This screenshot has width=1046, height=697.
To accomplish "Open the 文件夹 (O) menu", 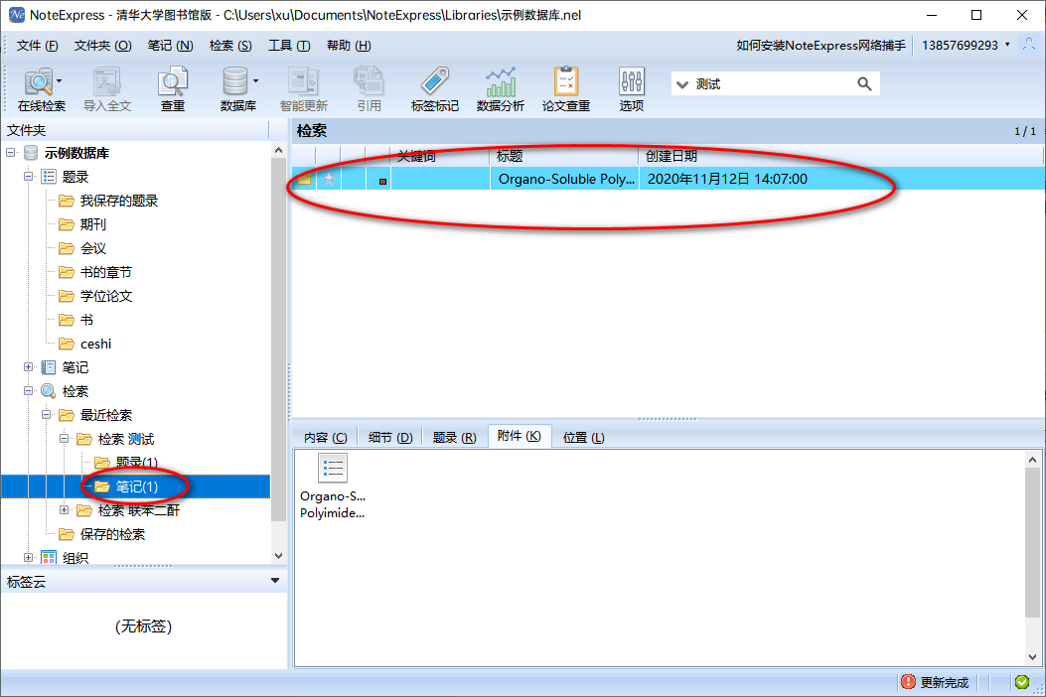I will (x=102, y=46).
